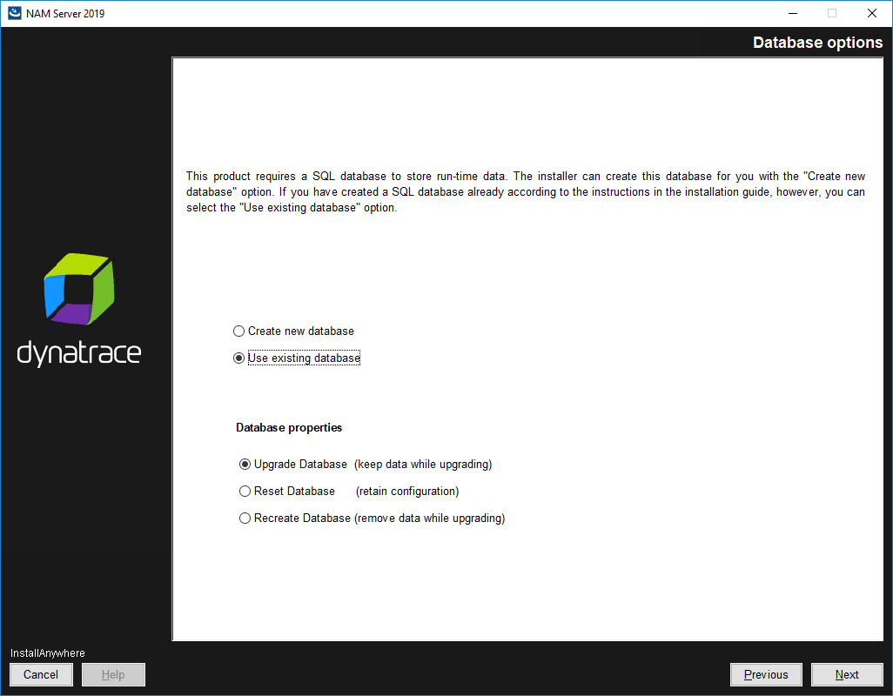Click the Database options page title
Screen dimensions: 893x696
817,43
